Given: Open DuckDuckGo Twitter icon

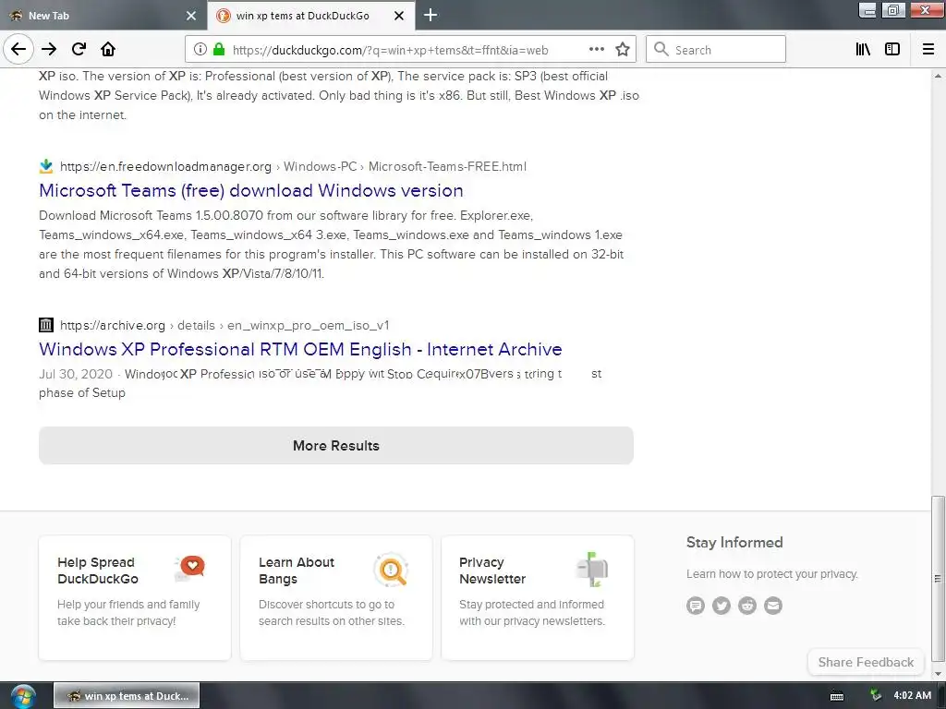Looking at the screenshot, I should tap(721, 605).
